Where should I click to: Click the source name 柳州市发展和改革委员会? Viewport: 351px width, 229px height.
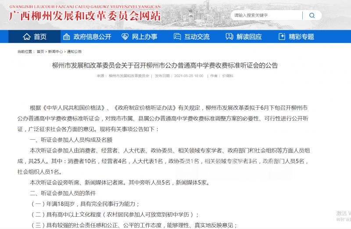coord(129,76)
